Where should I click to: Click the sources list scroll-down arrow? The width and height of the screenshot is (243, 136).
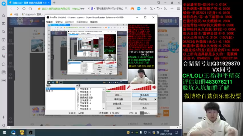[104, 108]
